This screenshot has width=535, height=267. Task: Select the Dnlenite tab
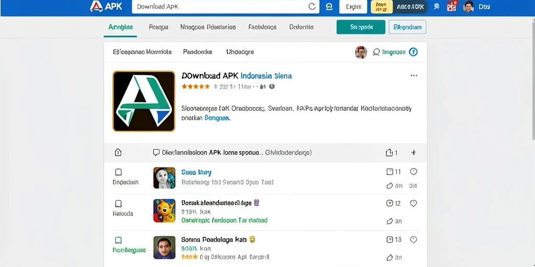pyautogui.click(x=301, y=27)
